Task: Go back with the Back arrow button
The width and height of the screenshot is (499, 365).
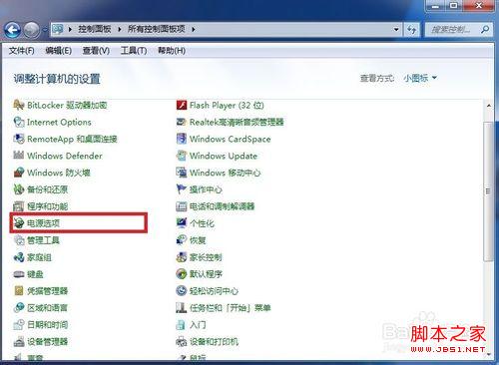Action: (x=12, y=30)
